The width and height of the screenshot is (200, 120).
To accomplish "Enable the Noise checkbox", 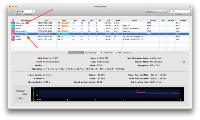I will (20, 94).
